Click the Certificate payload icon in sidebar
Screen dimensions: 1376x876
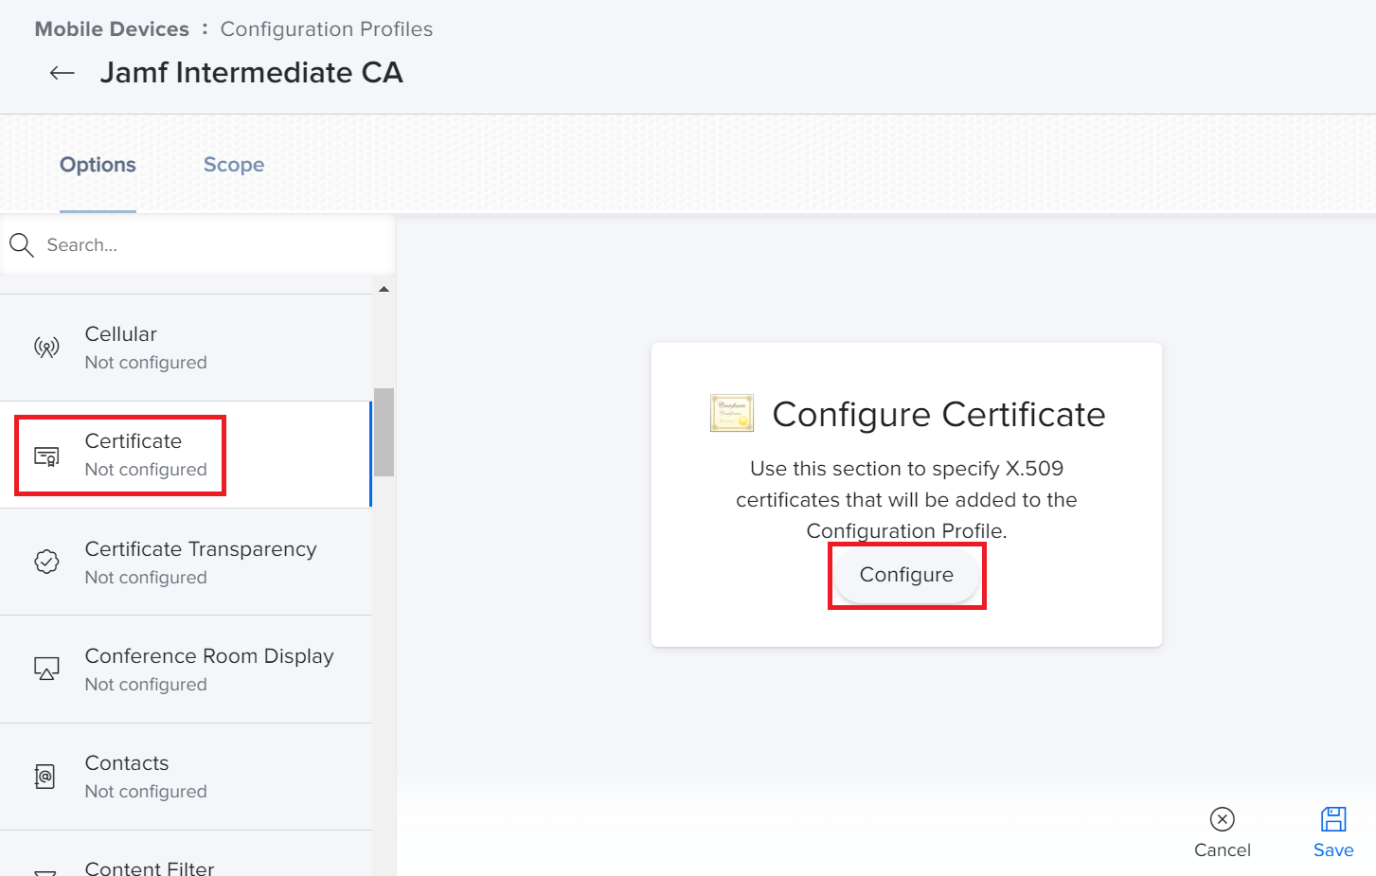[46, 456]
